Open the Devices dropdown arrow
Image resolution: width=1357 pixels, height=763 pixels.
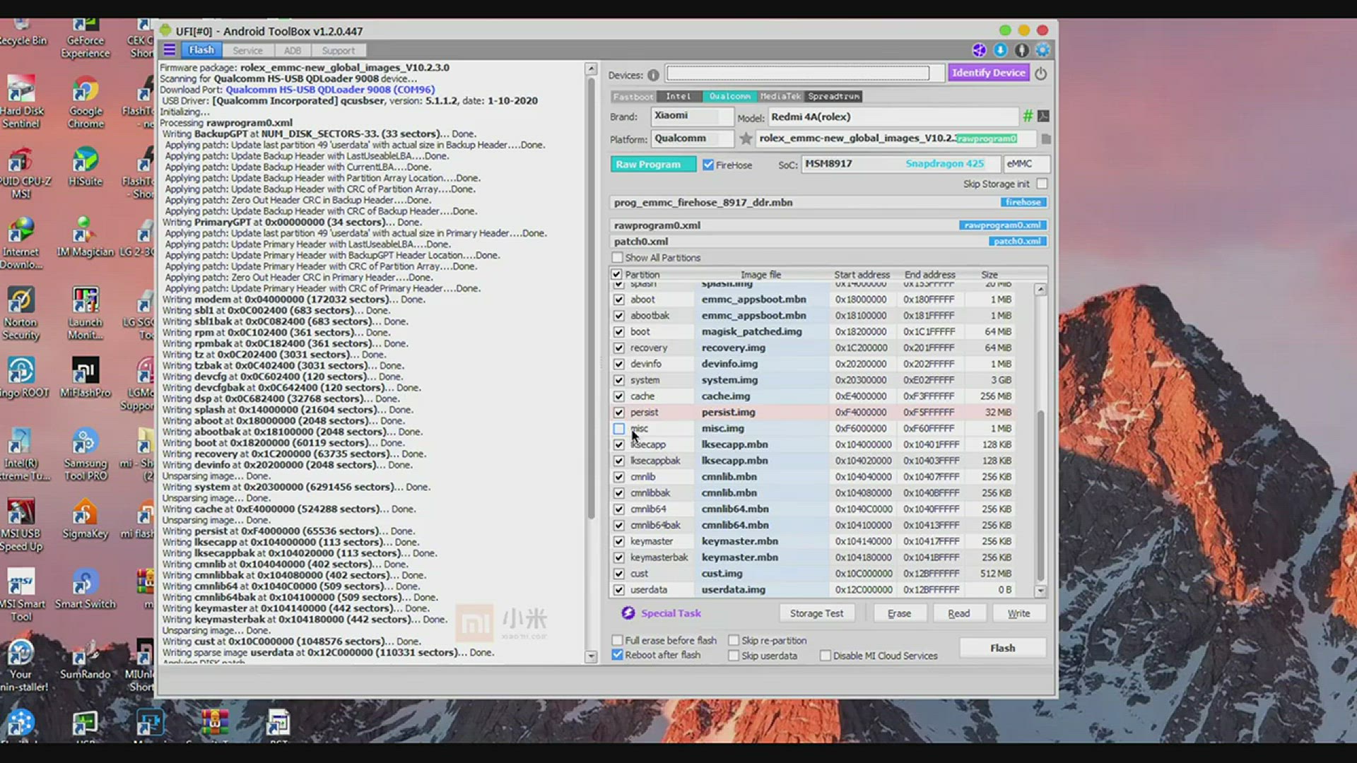coord(937,73)
